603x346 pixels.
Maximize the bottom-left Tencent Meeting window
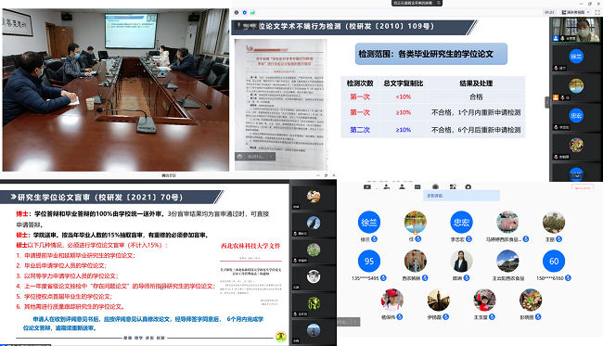point(326,175)
